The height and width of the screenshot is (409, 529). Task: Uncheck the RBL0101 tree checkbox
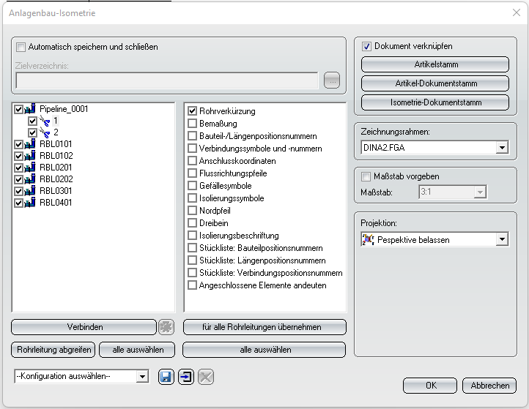18,144
